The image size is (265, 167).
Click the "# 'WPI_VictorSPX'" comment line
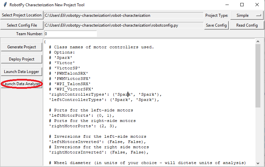pyautogui.click(x=71, y=89)
